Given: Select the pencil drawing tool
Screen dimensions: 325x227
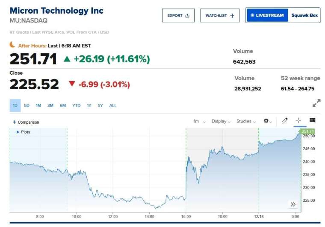Looking at the screenshot, I should tap(285, 121).
